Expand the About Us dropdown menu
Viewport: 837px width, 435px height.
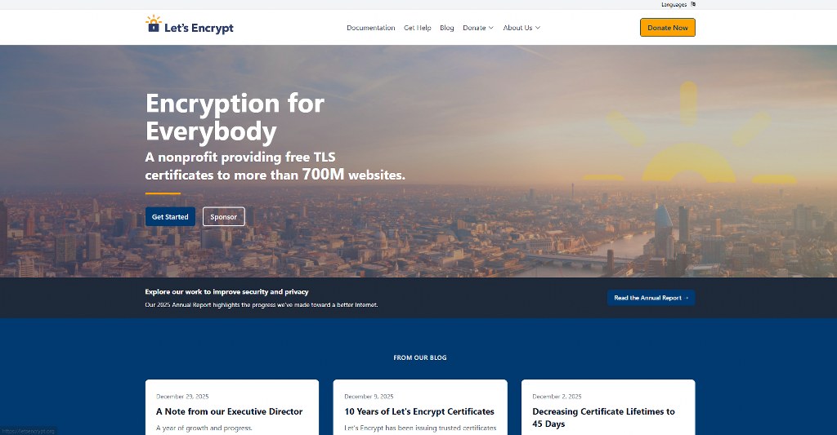pyautogui.click(x=521, y=28)
